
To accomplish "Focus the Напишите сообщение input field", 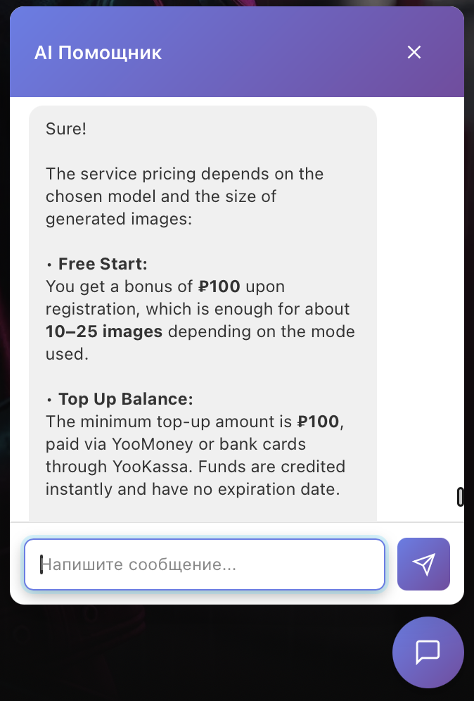I will pyautogui.click(x=204, y=564).
